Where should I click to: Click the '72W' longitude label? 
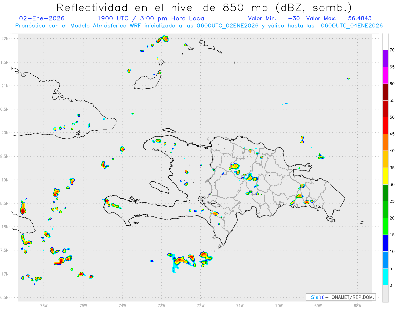(200, 305)
